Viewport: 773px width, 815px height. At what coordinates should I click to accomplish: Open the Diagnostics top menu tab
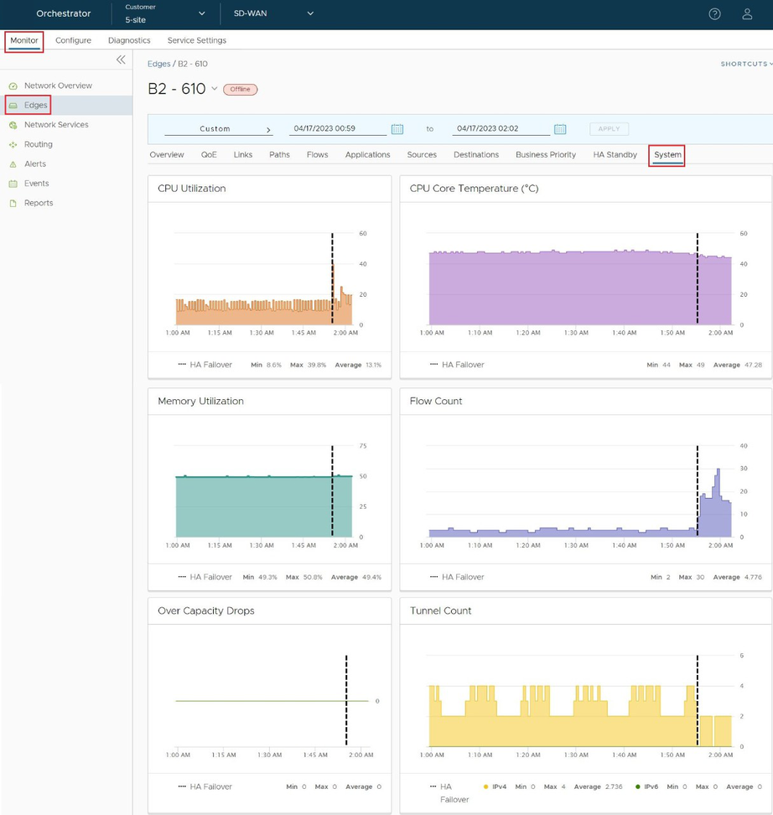(x=129, y=40)
